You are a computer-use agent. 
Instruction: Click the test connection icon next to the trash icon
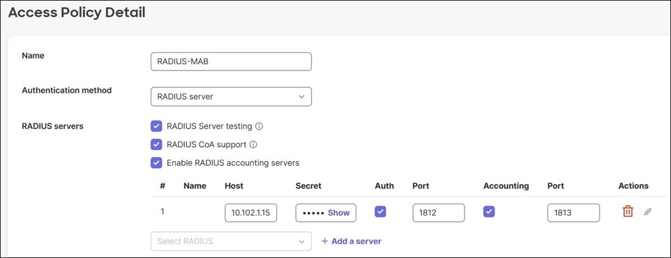[x=648, y=211]
